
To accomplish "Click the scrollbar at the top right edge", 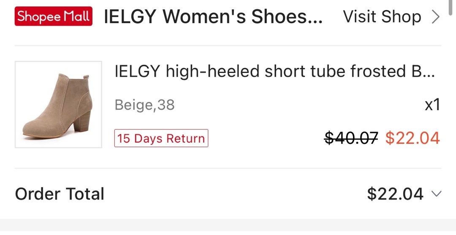I will tap(451, 7).
